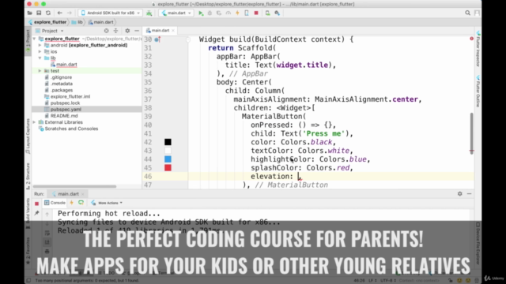Open Project panel settings gear
Screen dimensions: 506x284
pyautogui.click(x=127, y=31)
